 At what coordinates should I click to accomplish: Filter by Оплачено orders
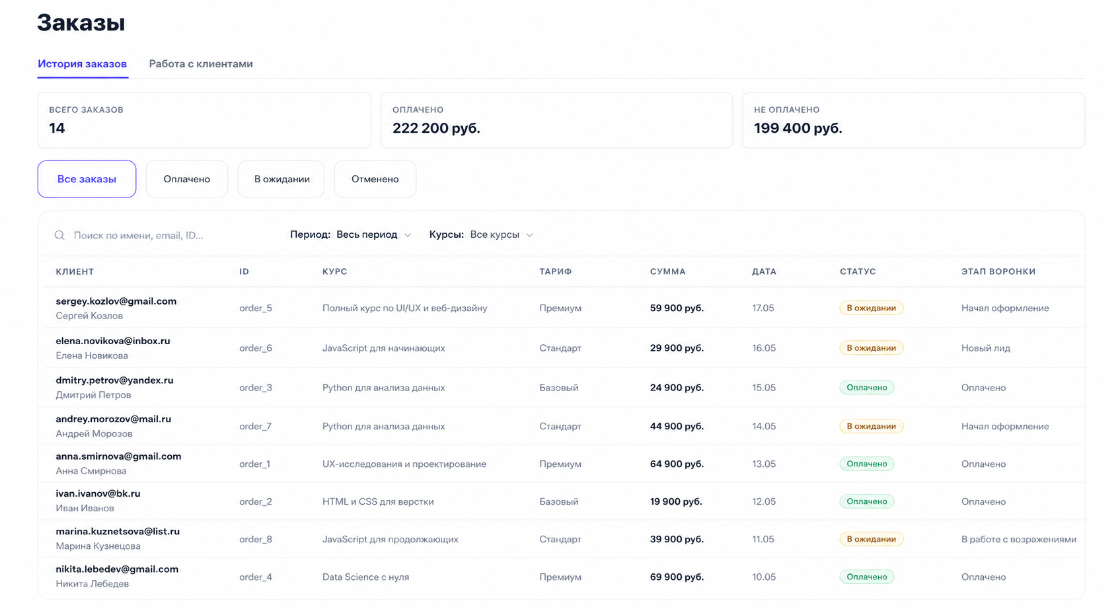[187, 179]
